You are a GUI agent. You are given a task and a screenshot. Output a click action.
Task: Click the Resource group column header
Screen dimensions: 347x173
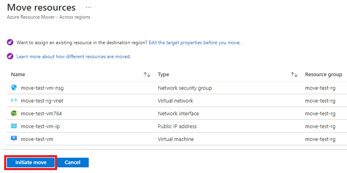click(324, 75)
